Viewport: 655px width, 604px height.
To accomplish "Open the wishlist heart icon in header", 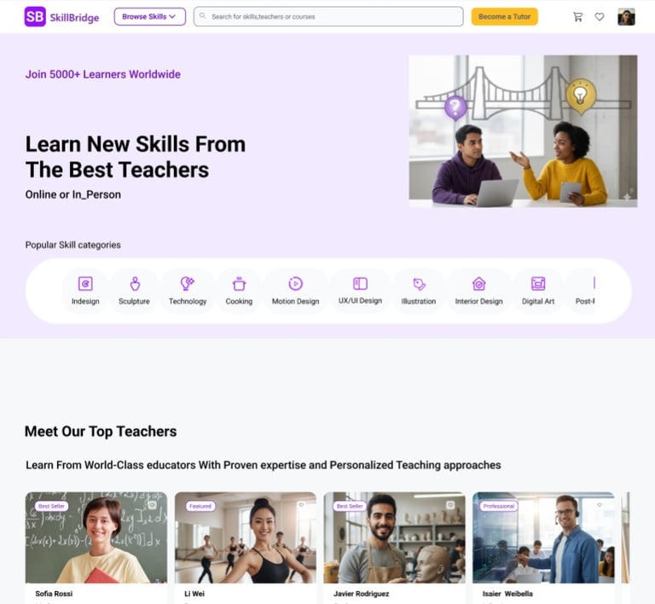I will (600, 17).
